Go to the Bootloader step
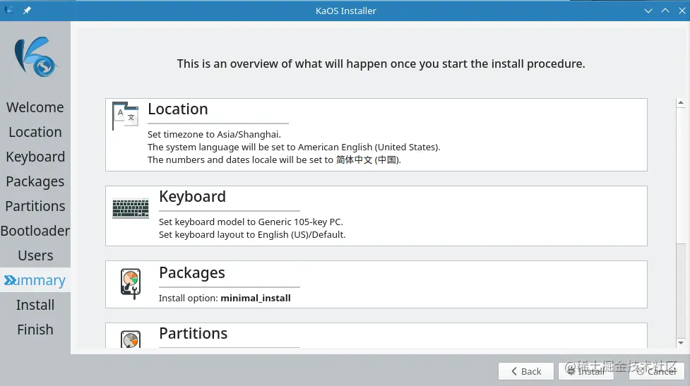The image size is (690, 386). (x=35, y=230)
